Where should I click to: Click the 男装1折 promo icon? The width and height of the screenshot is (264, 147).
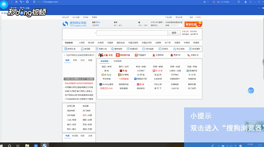(176, 55)
